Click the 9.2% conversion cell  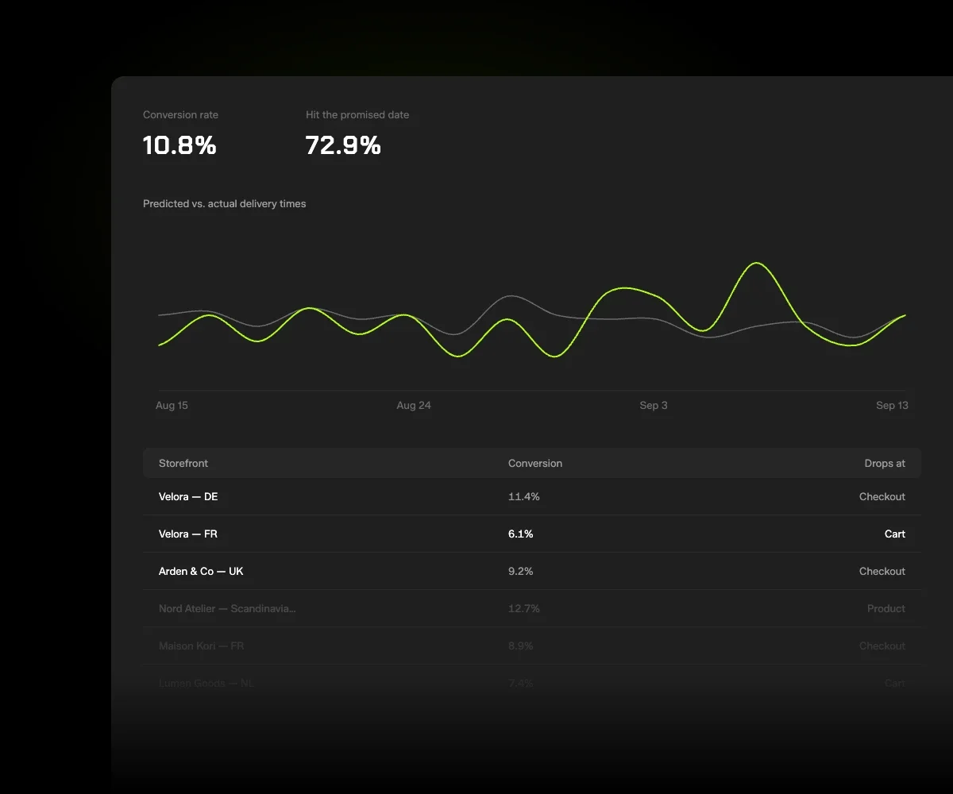point(521,572)
